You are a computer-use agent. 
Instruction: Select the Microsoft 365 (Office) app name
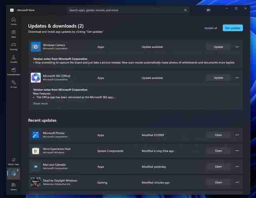coord(56,76)
